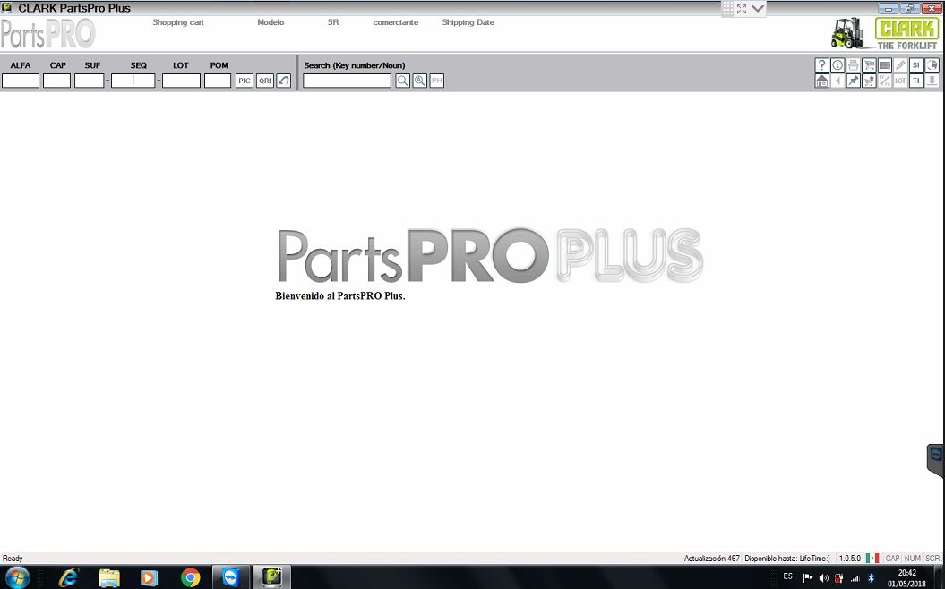
Task: Click the PH button after search
Action: 437,81
